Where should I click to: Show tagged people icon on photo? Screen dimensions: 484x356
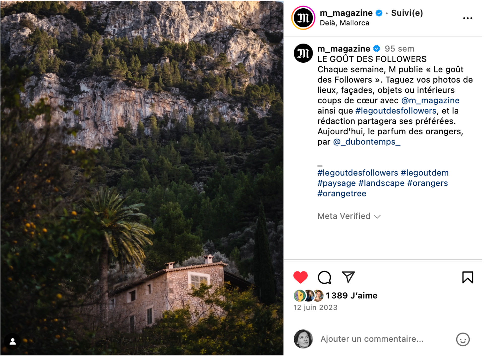coord(13,341)
